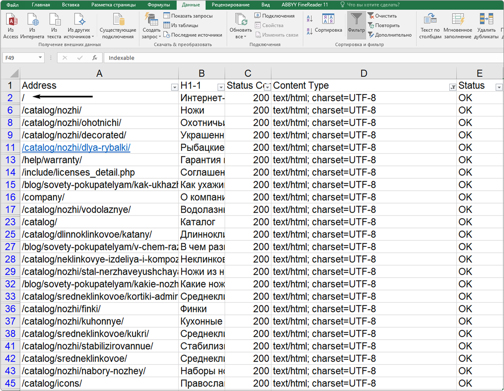Select cell /company/
The image size is (504, 391).
click(99, 197)
